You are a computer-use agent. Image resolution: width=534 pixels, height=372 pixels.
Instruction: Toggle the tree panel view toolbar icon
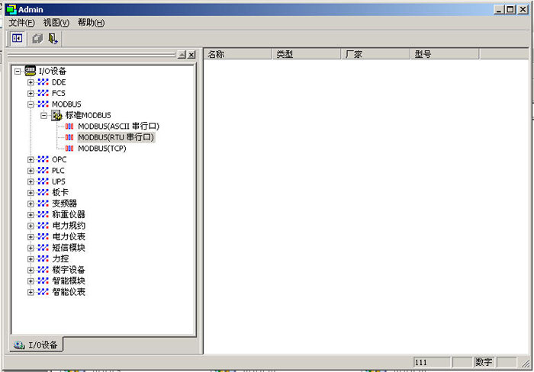click(17, 38)
